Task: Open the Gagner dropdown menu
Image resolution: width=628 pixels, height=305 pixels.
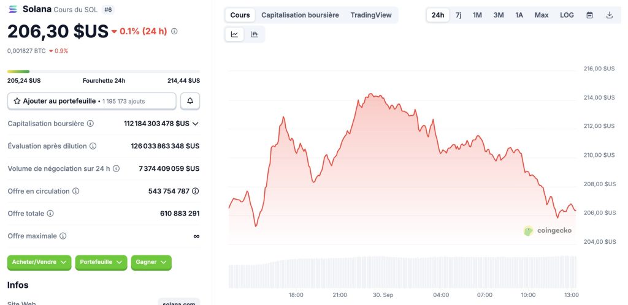Action: tap(151, 262)
